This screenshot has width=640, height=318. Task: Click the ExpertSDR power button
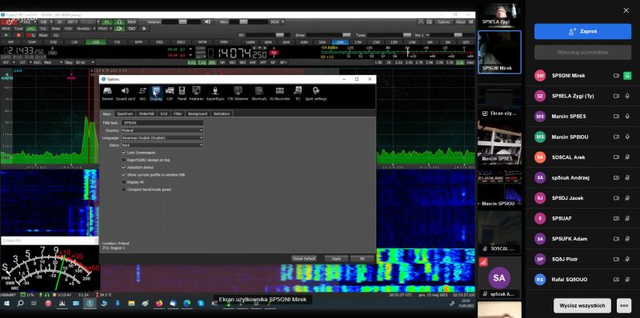pyautogui.click(x=9, y=22)
